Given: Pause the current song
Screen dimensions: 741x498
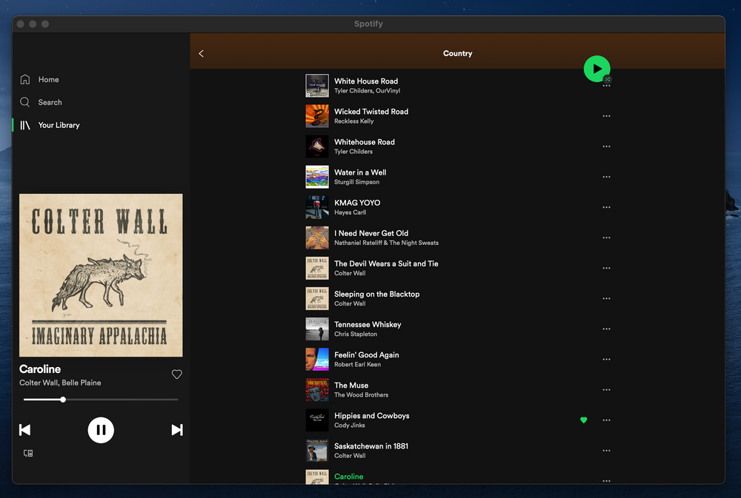Looking at the screenshot, I should point(101,430).
